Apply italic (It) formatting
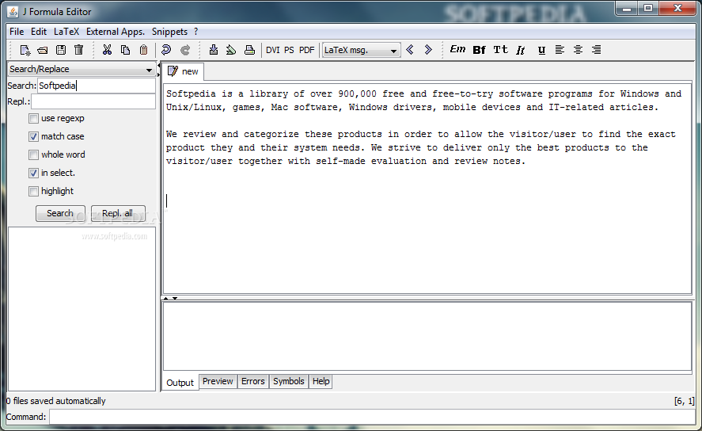702x431 pixels. pyautogui.click(x=520, y=50)
